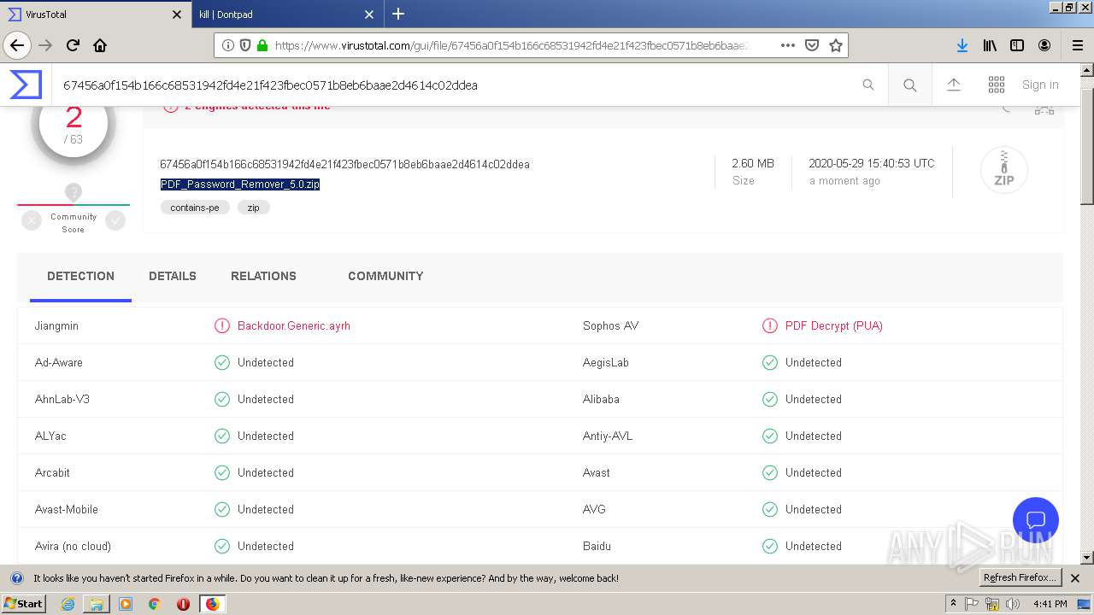Click the VirusTotal search button

coord(910,85)
